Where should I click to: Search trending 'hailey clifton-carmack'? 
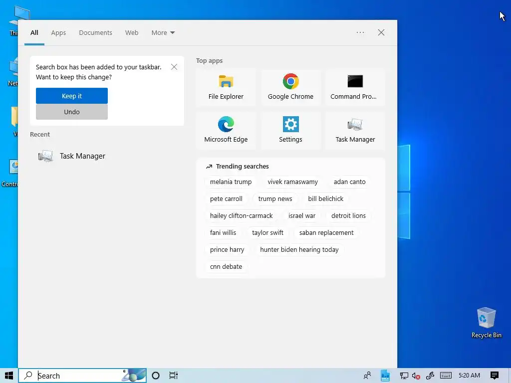click(x=241, y=215)
